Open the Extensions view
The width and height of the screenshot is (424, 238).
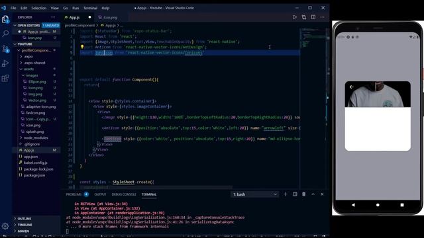point(5,78)
